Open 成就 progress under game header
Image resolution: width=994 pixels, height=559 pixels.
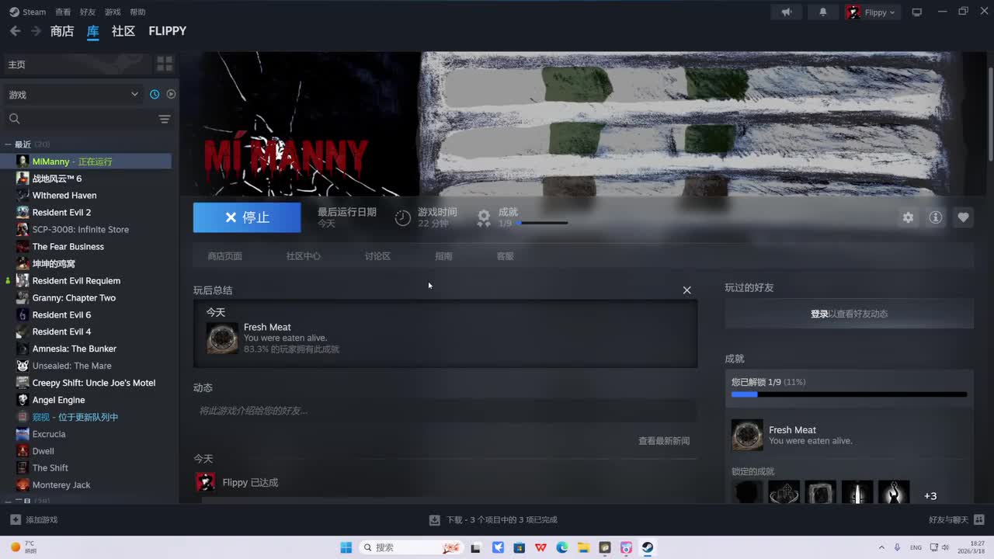click(532, 217)
